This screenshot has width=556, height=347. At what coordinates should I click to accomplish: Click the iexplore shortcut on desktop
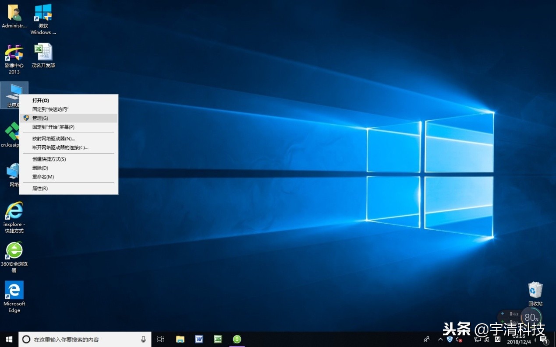click(14, 211)
